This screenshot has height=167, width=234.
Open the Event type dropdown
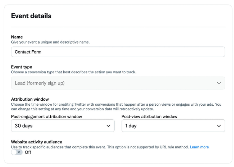tap(118, 83)
